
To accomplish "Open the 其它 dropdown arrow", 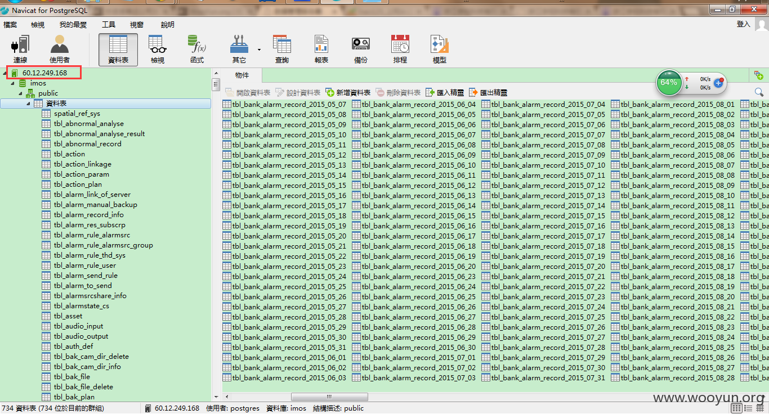I will [259, 49].
